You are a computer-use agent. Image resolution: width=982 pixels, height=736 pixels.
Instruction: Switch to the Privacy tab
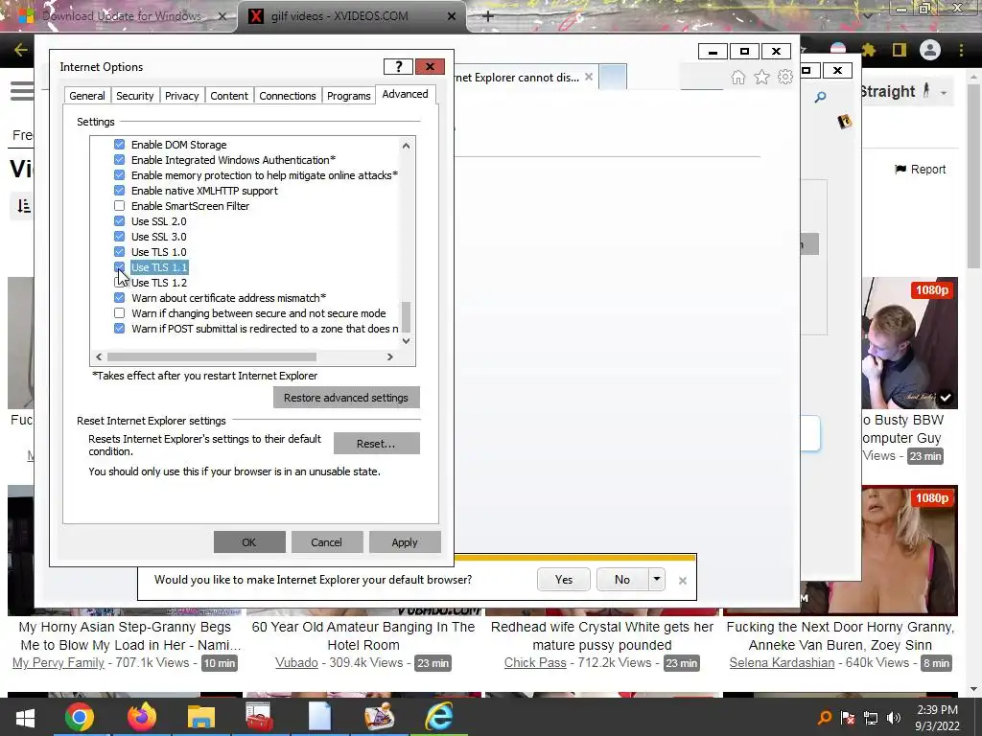point(181,96)
